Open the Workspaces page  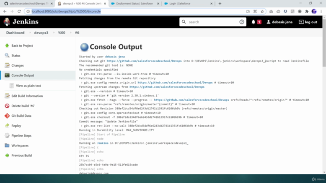point(20,146)
